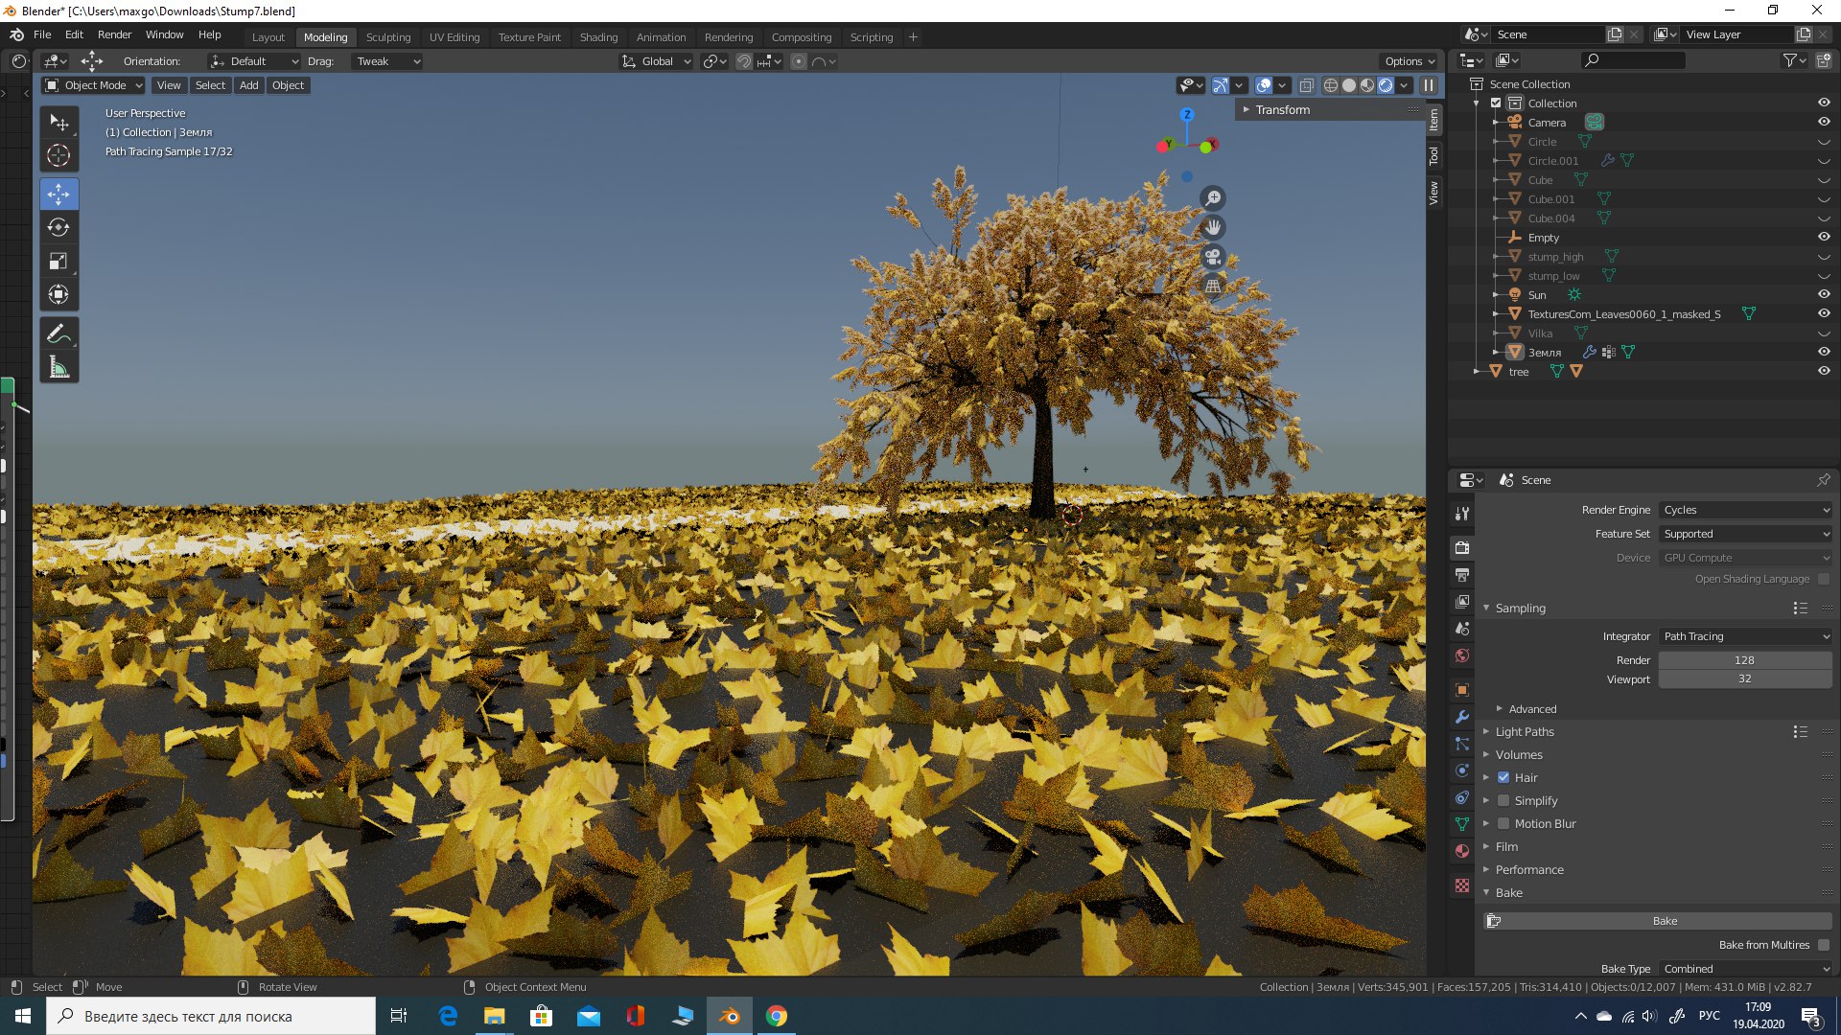Open the viewport Add menu

(248, 85)
